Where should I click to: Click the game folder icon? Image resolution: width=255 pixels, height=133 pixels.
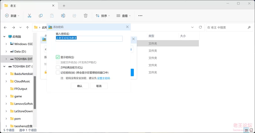click(12, 96)
